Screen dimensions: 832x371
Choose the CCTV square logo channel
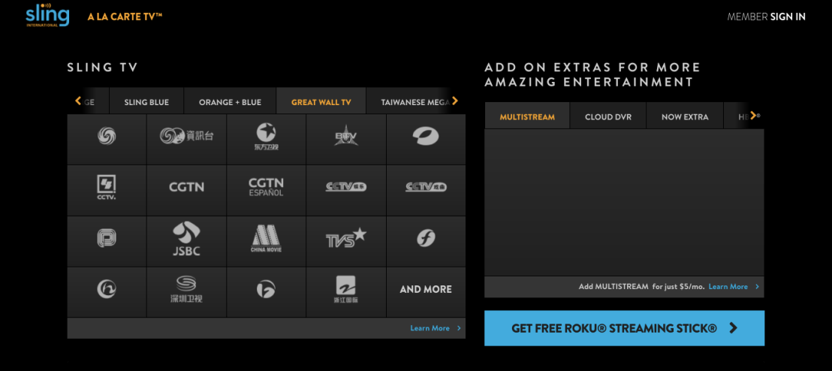[107, 187]
